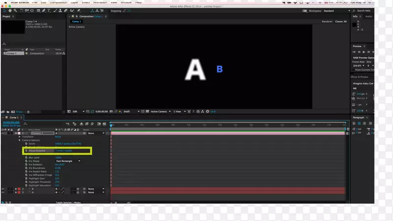Select the Hand tool
The image size is (393, 221).
pyautogui.click(x=10, y=10)
